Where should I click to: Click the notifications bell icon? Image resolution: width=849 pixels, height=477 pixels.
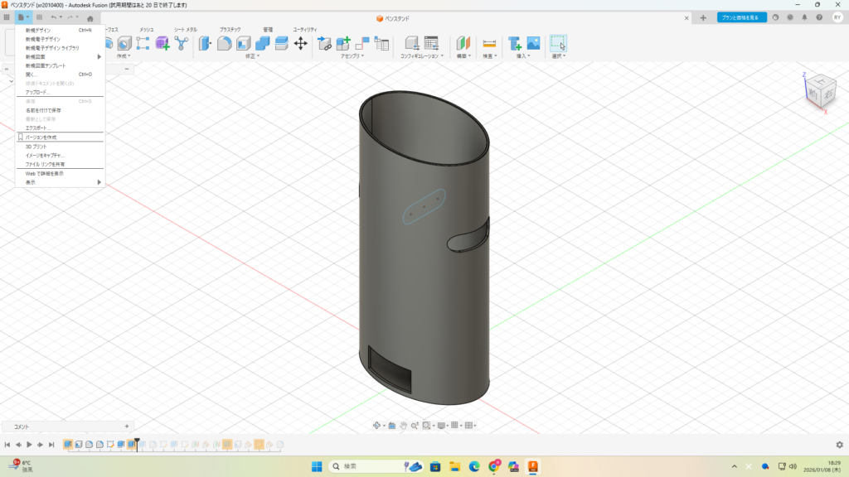point(804,17)
